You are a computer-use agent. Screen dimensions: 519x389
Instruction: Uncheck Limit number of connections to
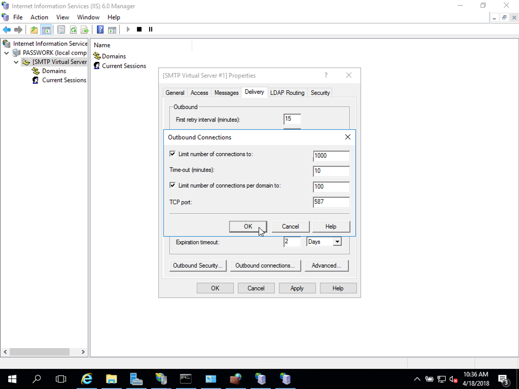coord(173,154)
